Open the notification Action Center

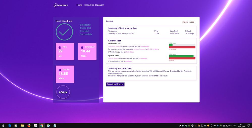pyautogui.click(x=248, y=125)
